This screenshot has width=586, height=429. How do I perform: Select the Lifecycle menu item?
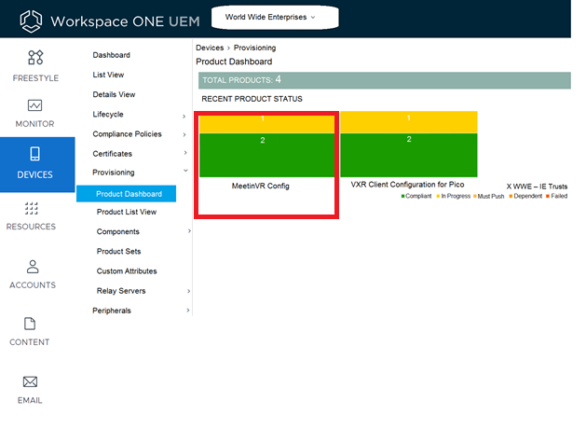click(x=108, y=115)
